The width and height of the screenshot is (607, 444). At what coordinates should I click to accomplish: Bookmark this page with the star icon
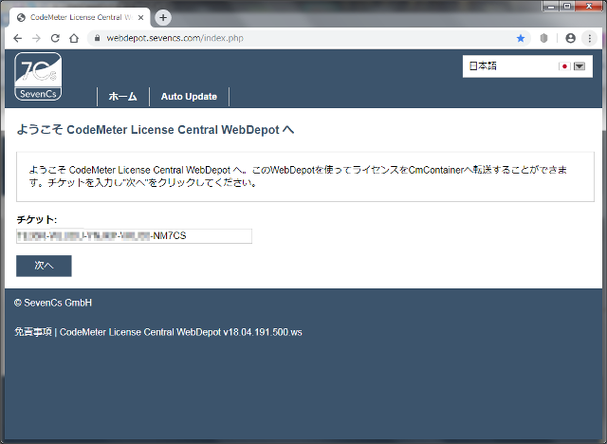[520, 38]
